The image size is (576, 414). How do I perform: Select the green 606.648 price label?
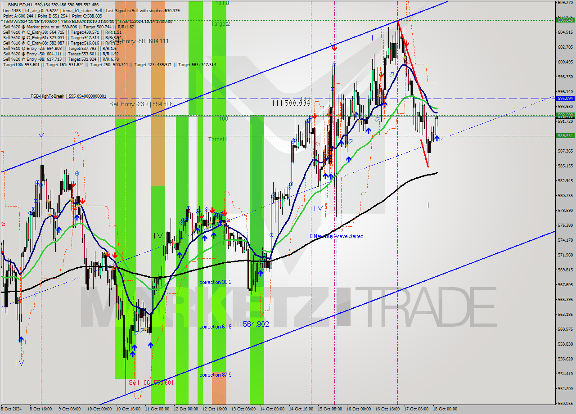565,20
